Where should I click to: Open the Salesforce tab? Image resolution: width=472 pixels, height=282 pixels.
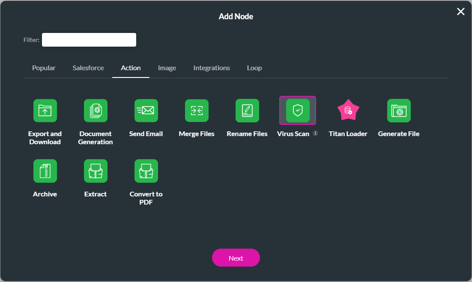coord(88,68)
